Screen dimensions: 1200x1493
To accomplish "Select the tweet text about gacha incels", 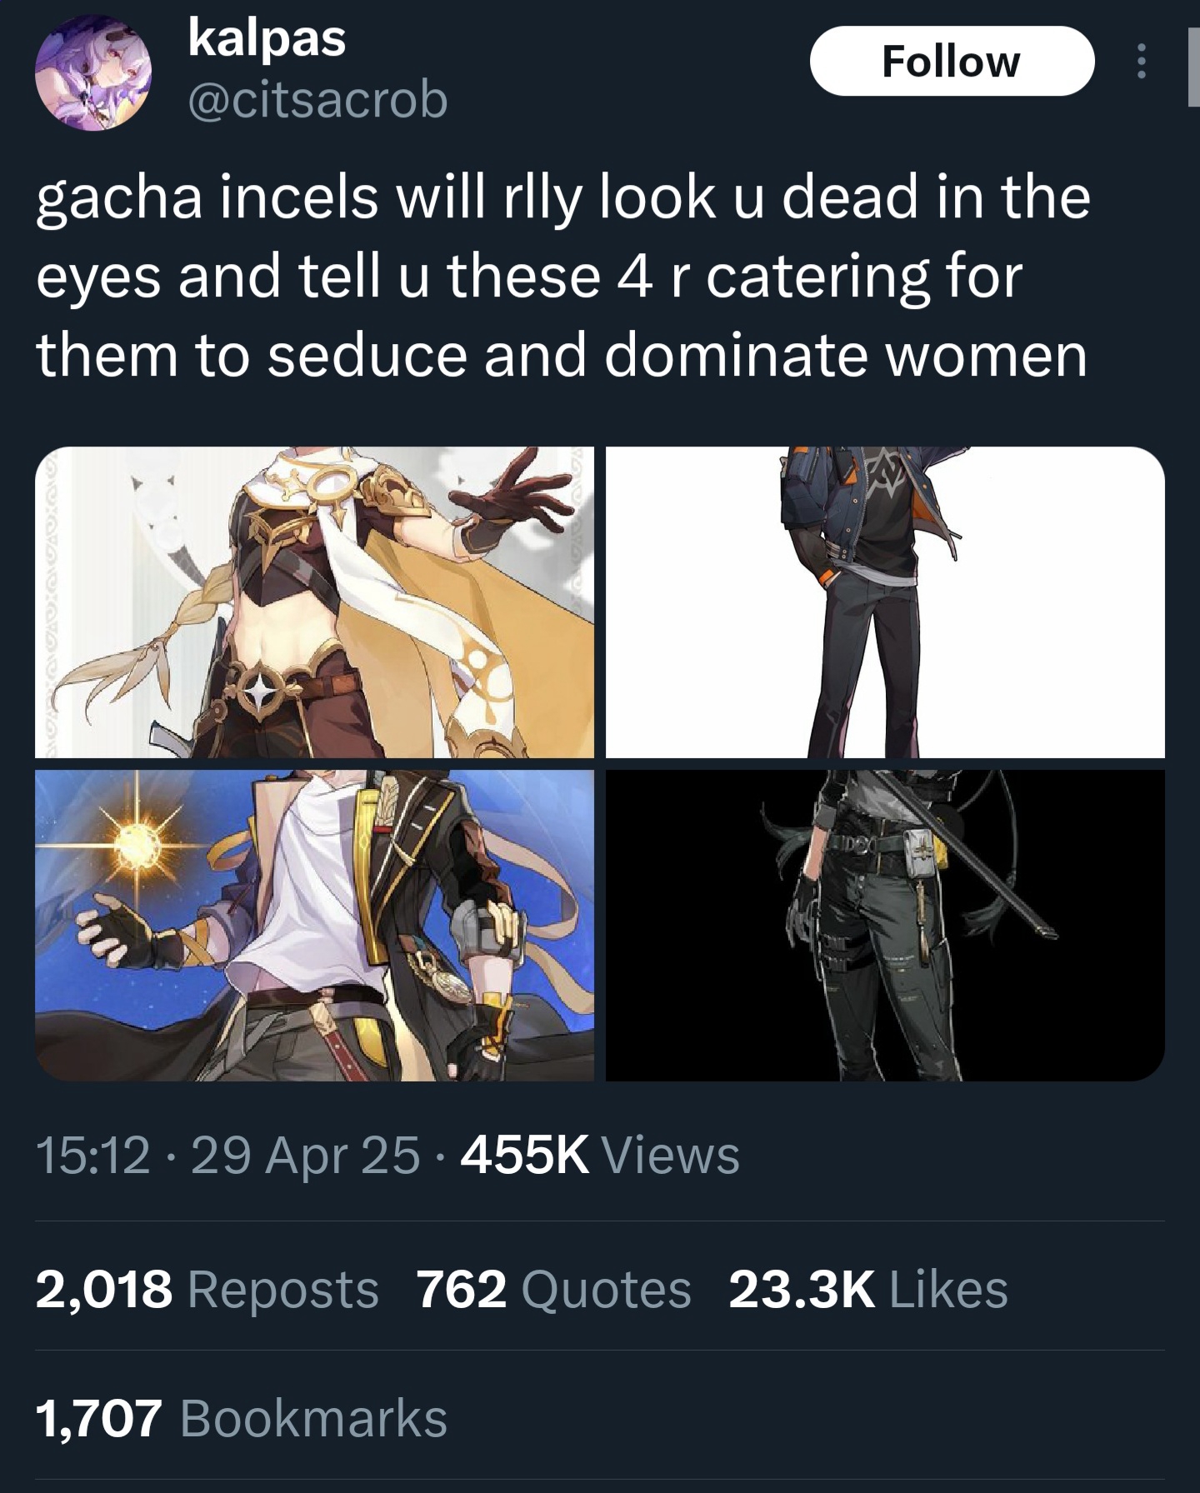I will (563, 276).
